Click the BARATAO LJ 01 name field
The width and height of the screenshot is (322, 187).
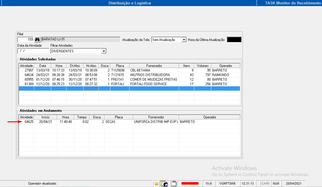[x=81, y=39]
